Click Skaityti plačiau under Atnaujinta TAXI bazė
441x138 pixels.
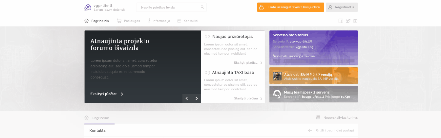[x=246, y=98]
